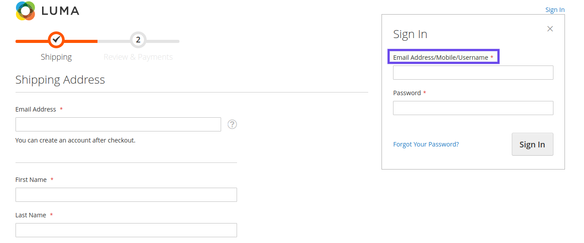Click the LUMA wordmark text
Screen dimensions: 584x243
pyautogui.click(x=60, y=11)
